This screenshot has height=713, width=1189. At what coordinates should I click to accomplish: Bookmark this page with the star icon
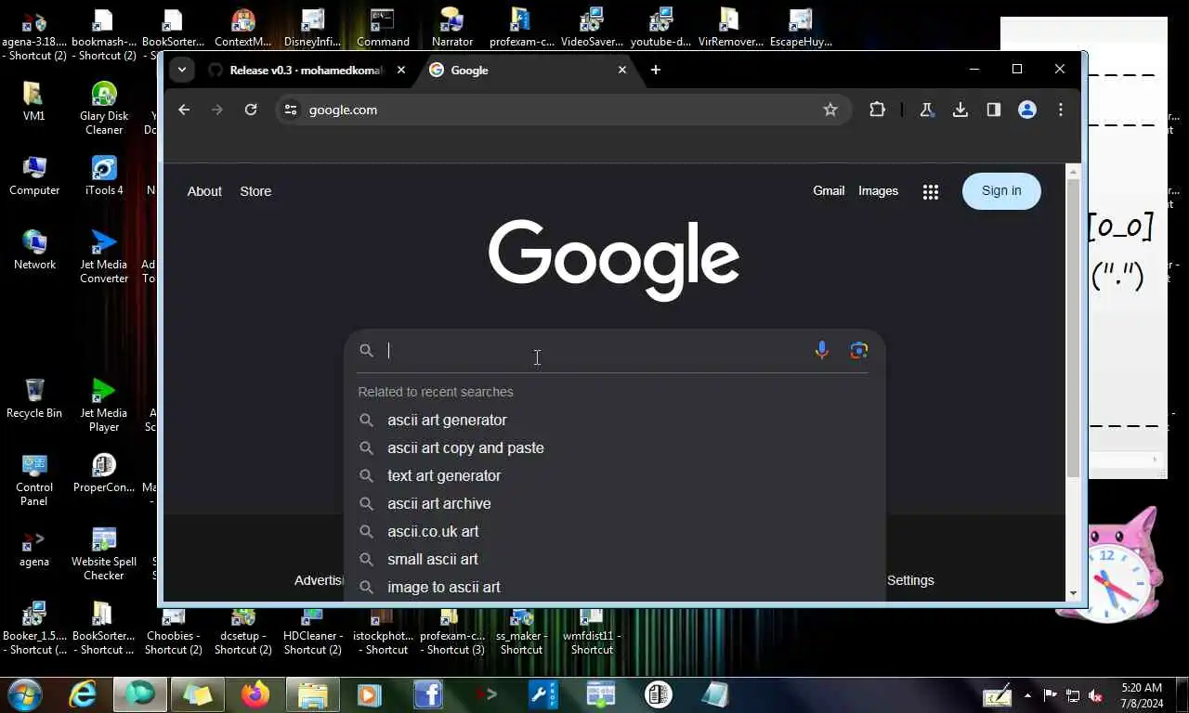click(x=830, y=110)
